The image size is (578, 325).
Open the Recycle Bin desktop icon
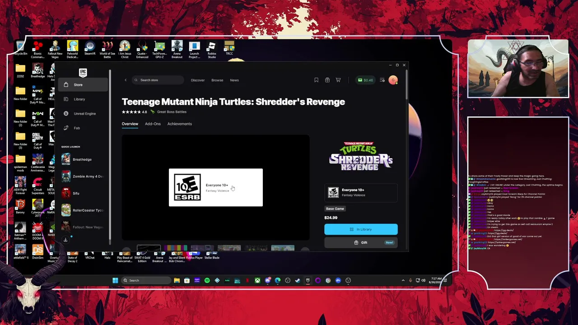[x=20, y=49]
